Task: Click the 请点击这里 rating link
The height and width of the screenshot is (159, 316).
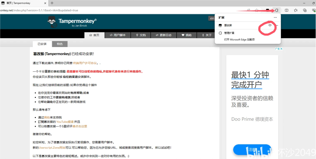Action: (x=80, y=126)
